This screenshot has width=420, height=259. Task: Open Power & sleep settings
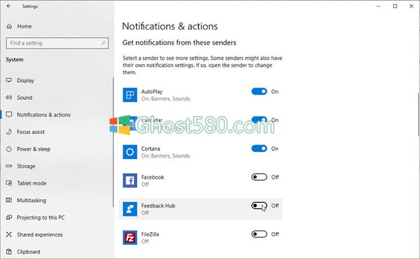point(33,149)
